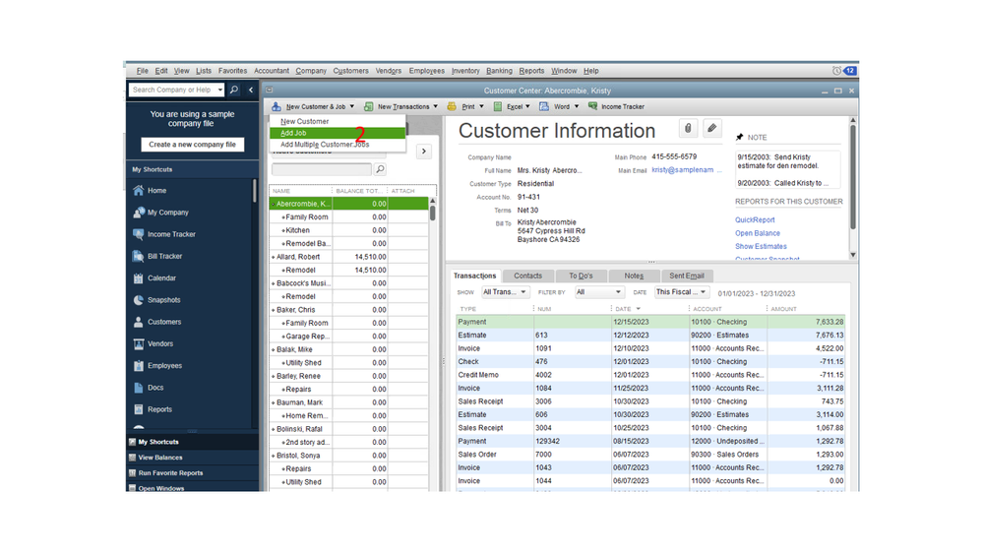Image resolution: width=983 pixels, height=553 pixels.
Task: Select the Balak, Mike customer row
Action: click(348, 350)
